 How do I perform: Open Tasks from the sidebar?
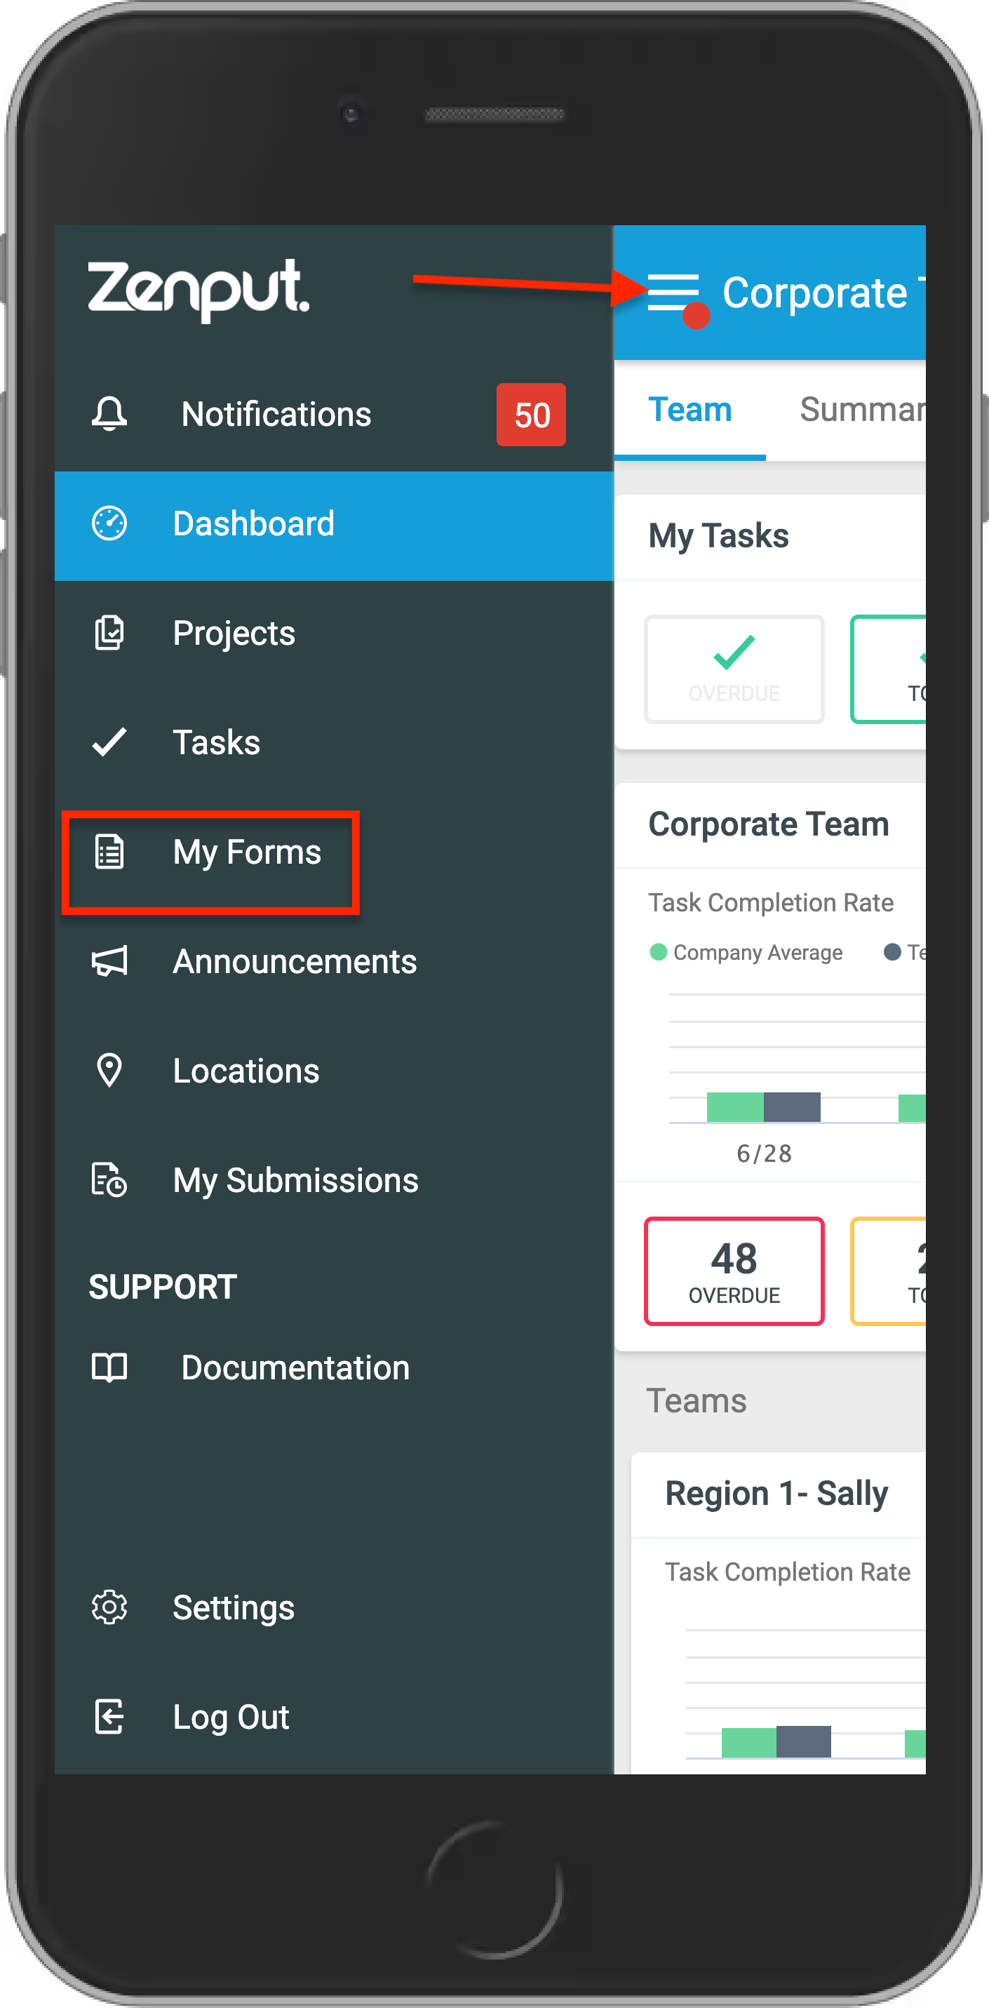click(334, 743)
